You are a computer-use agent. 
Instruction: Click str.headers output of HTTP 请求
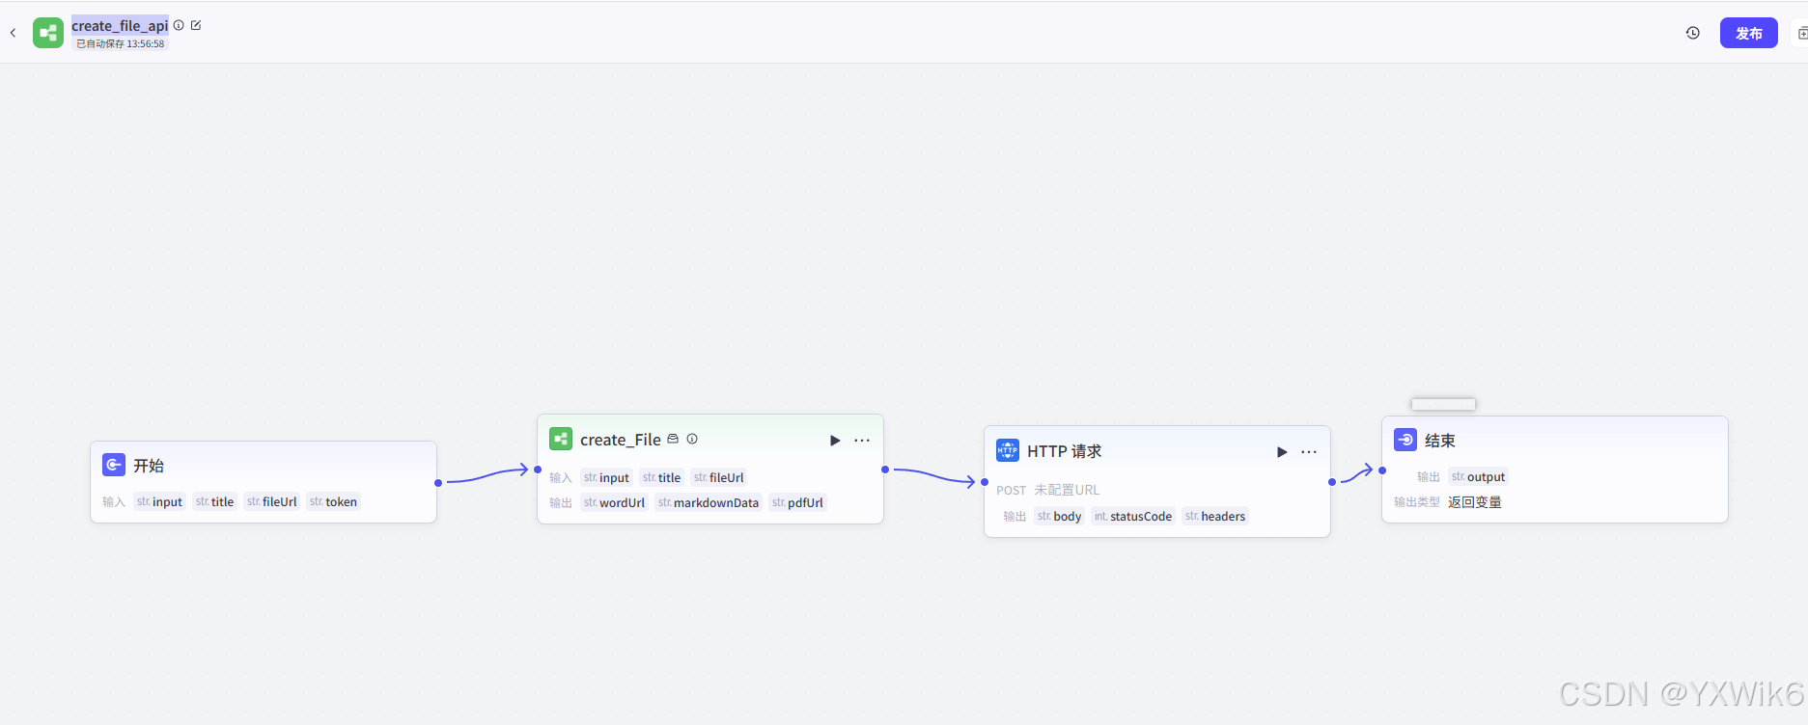[1214, 516]
